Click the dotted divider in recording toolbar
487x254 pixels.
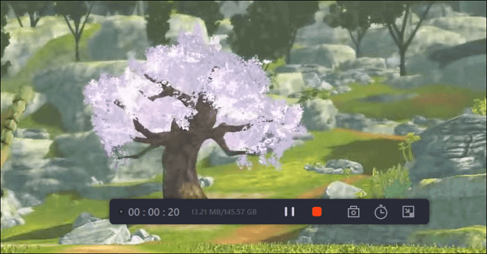(x=271, y=212)
